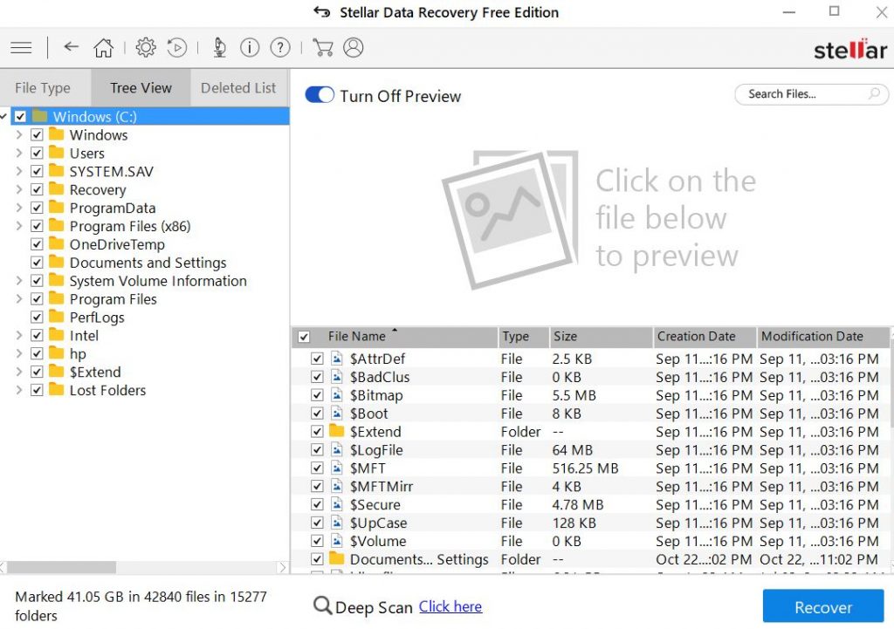Uncheck the $MFT file checkbox
Viewport: 894px width, 629px height.
point(318,468)
